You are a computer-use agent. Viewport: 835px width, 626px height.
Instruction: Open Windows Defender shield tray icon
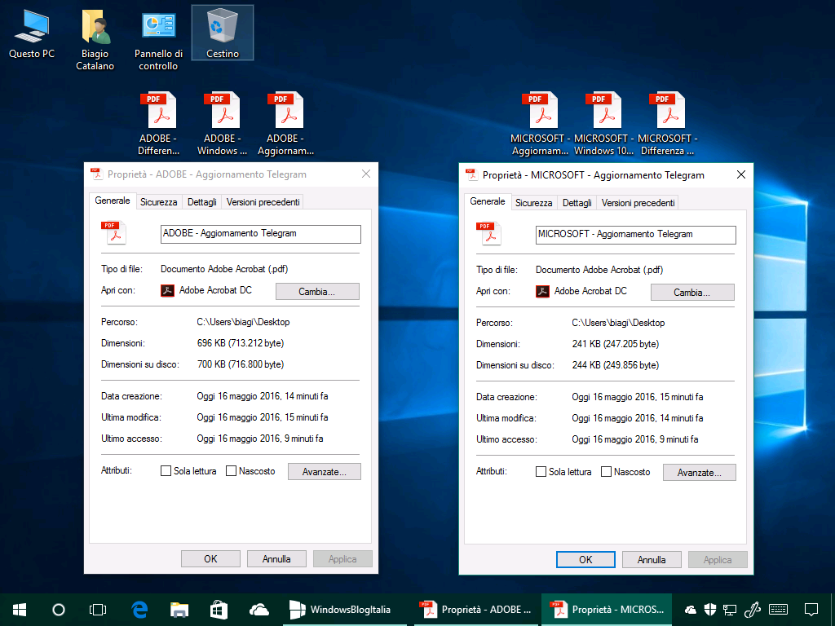pyautogui.click(x=710, y=610)
